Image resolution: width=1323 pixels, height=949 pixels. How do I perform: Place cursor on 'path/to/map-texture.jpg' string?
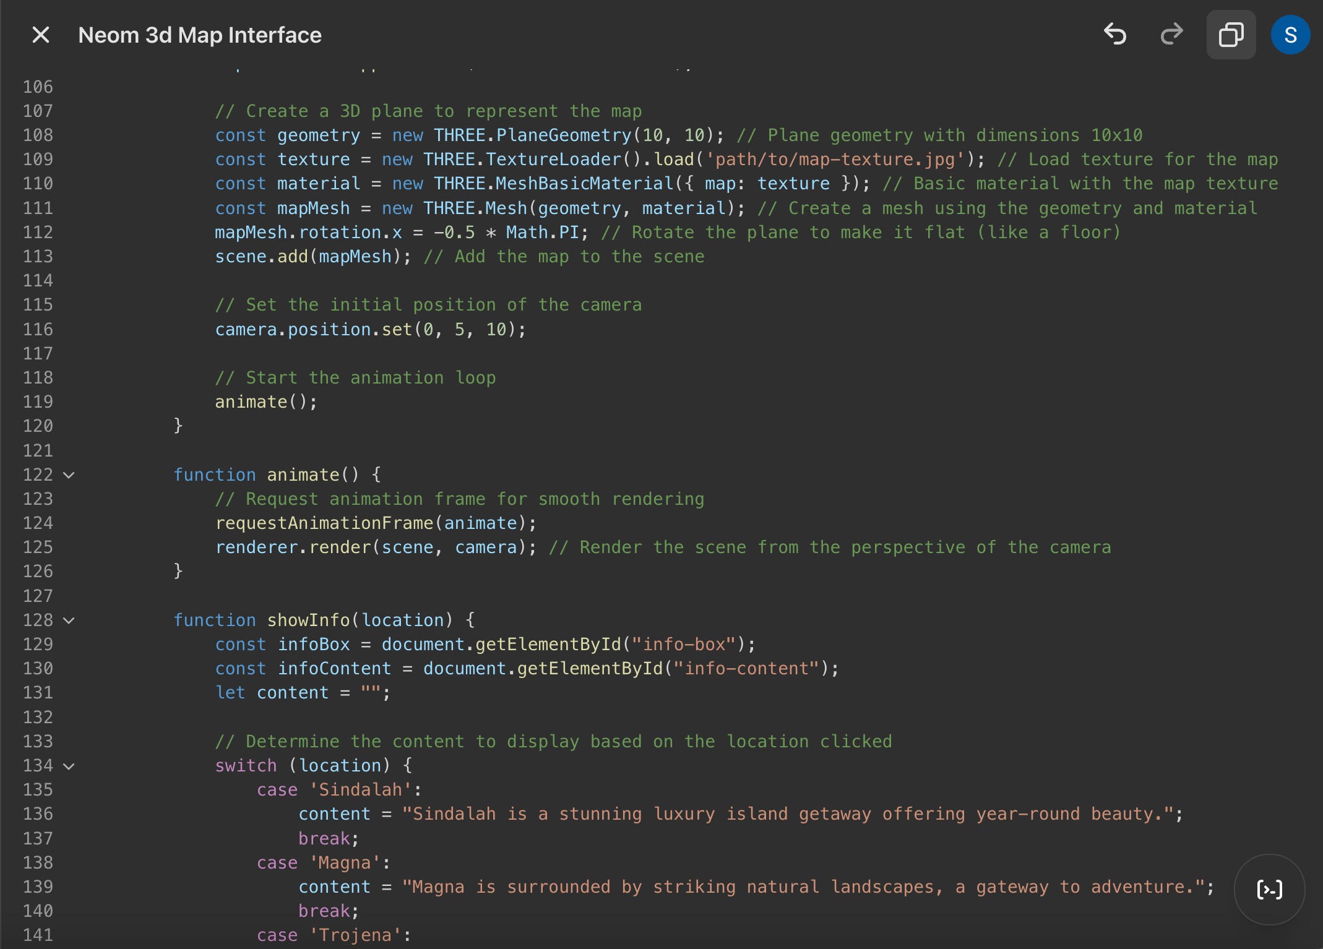click(835, 160)
